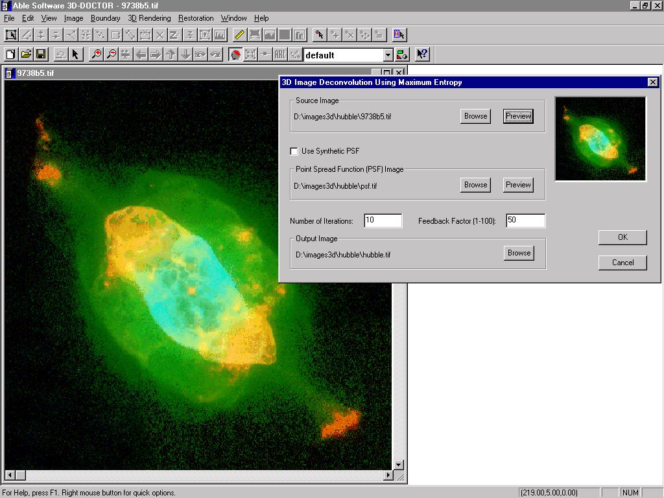
Task: Open the object settings icon beside default
Action: (402, 54)
